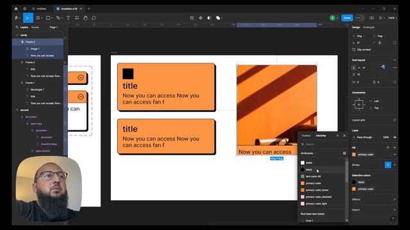Click the chevron-down accordion icon on canvas
Screen dimensions: 410x230
tap(81, 77)
